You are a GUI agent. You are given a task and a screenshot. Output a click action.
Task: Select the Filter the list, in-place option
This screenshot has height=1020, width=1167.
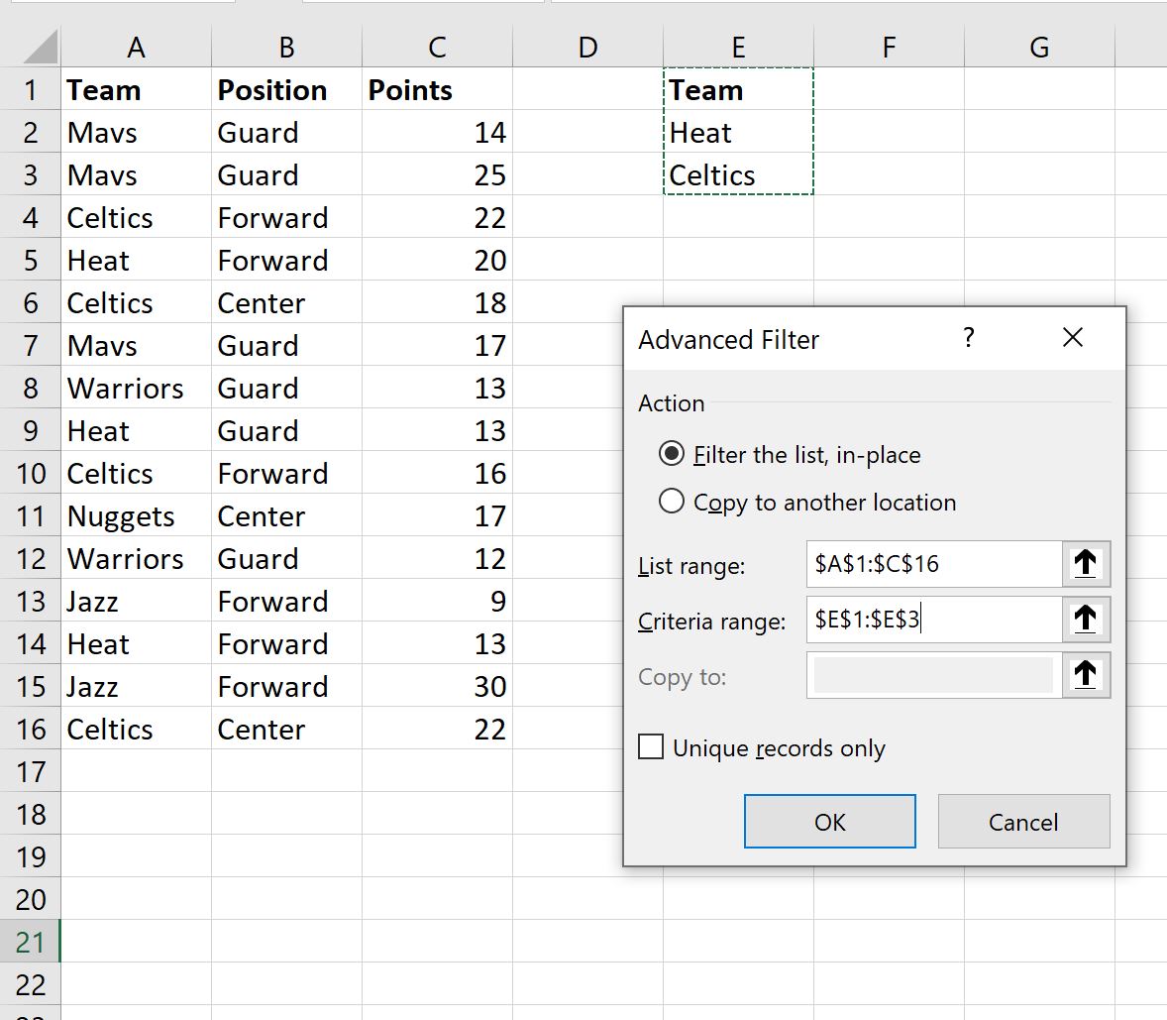click(x=674, y=454)
